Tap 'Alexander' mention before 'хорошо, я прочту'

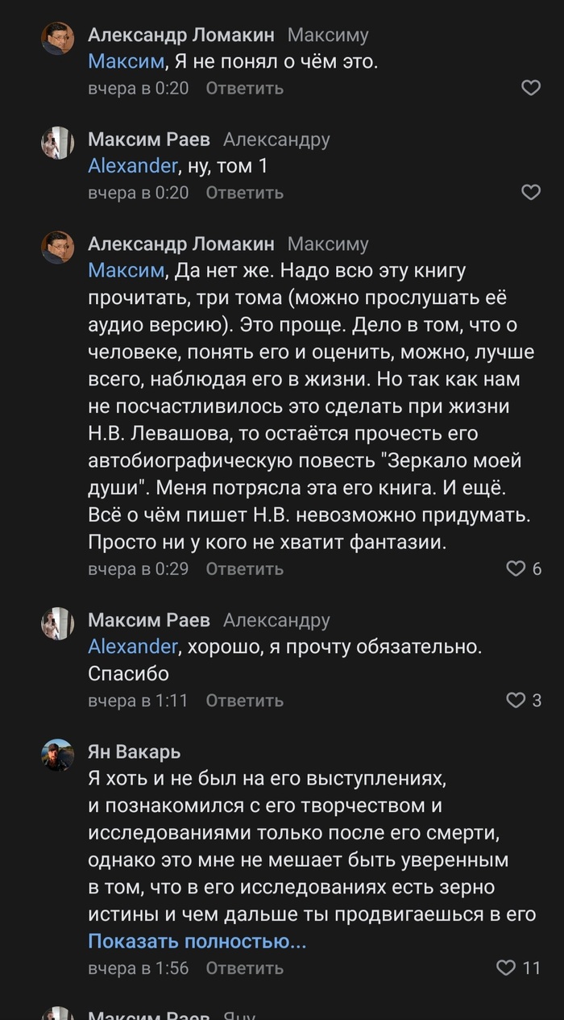[132, 646]
